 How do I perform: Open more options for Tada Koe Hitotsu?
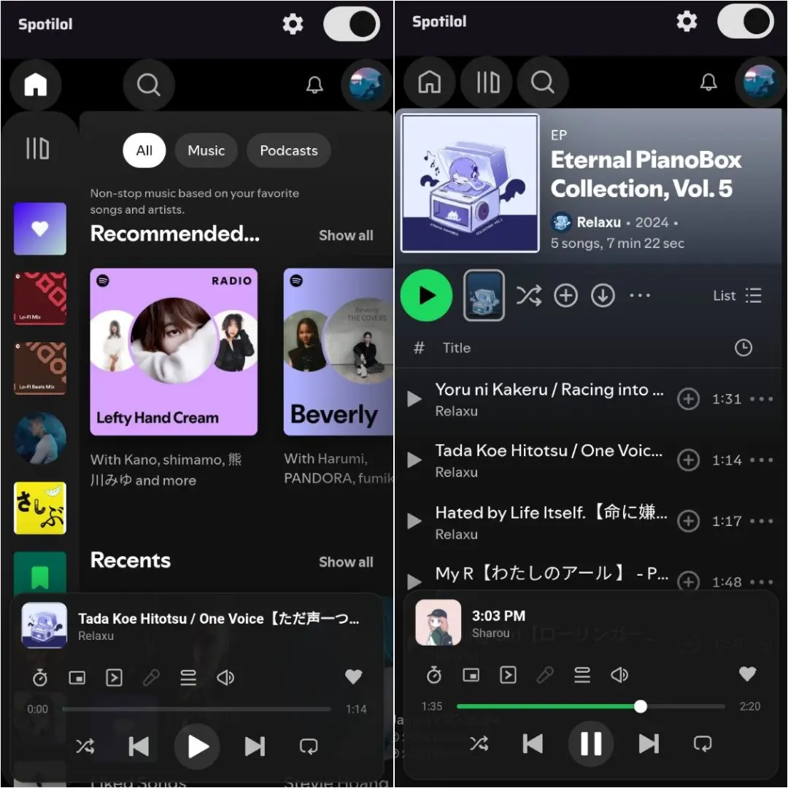761,460
